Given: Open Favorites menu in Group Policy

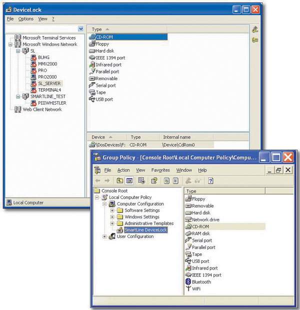Looking at the screenshot, I should click(x=160, y=170).
